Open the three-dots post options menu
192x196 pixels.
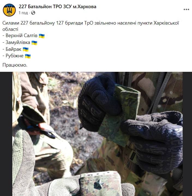(x=186, y=9)
